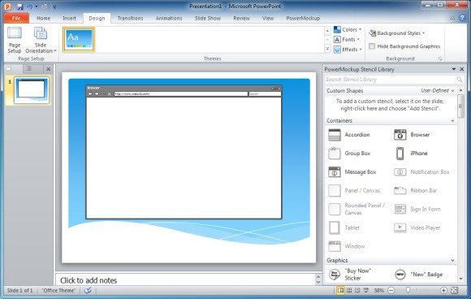Switch to Slide Sorter view in status bar

coord(349,290)
